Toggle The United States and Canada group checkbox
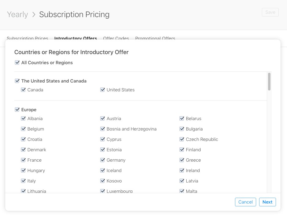The width and height of the screenshot is (287, 217). click(x=17, y=81)
